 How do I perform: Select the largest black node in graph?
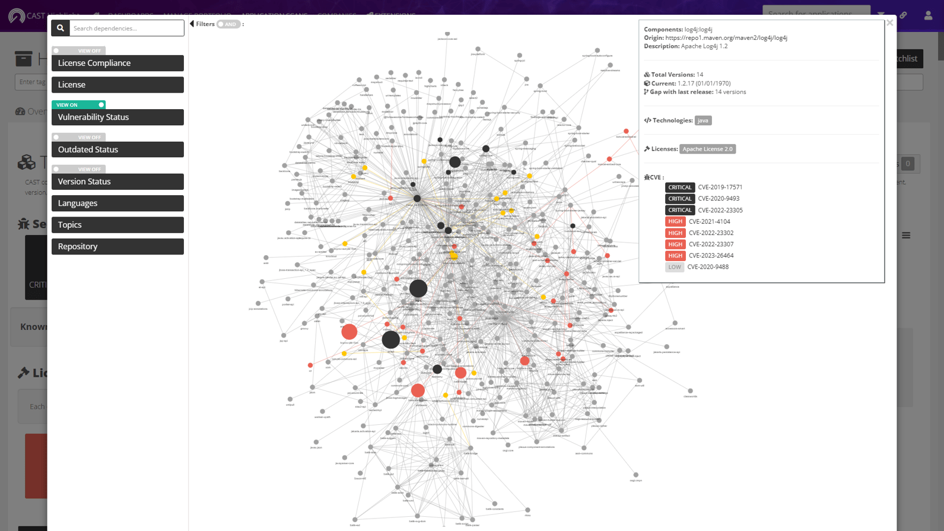pyautogui.click(x=418, y=288)
